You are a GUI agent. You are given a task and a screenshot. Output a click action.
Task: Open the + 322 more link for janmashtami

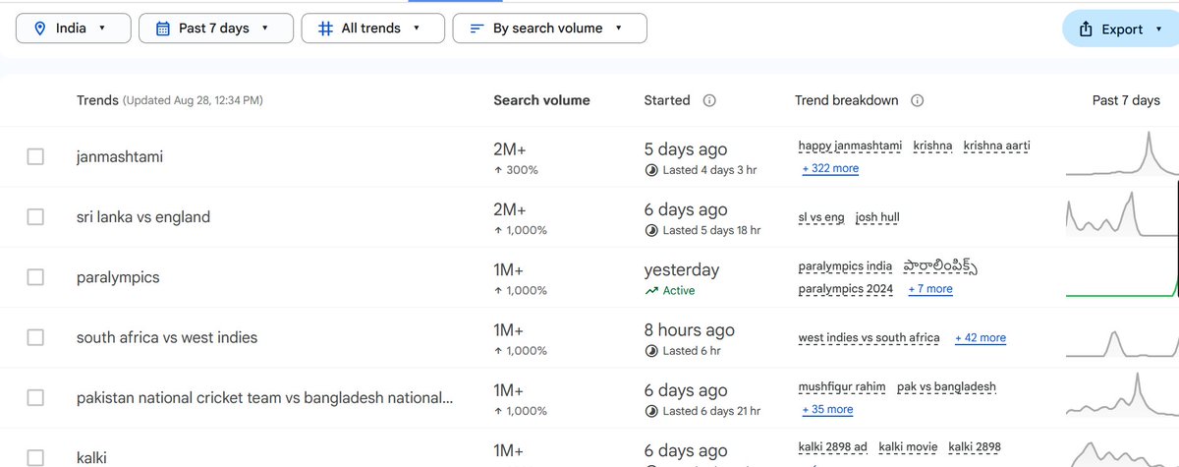830,168
